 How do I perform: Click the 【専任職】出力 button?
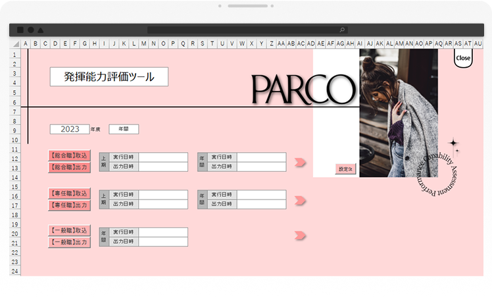[x=69, y=205]
